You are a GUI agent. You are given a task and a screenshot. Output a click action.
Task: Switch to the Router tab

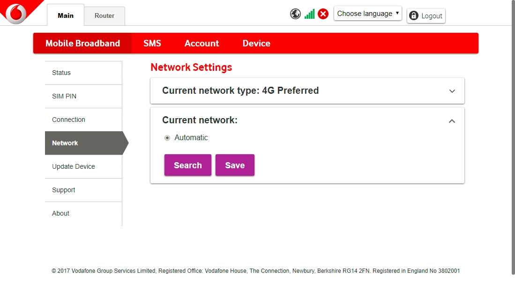(x=104, y=16)
